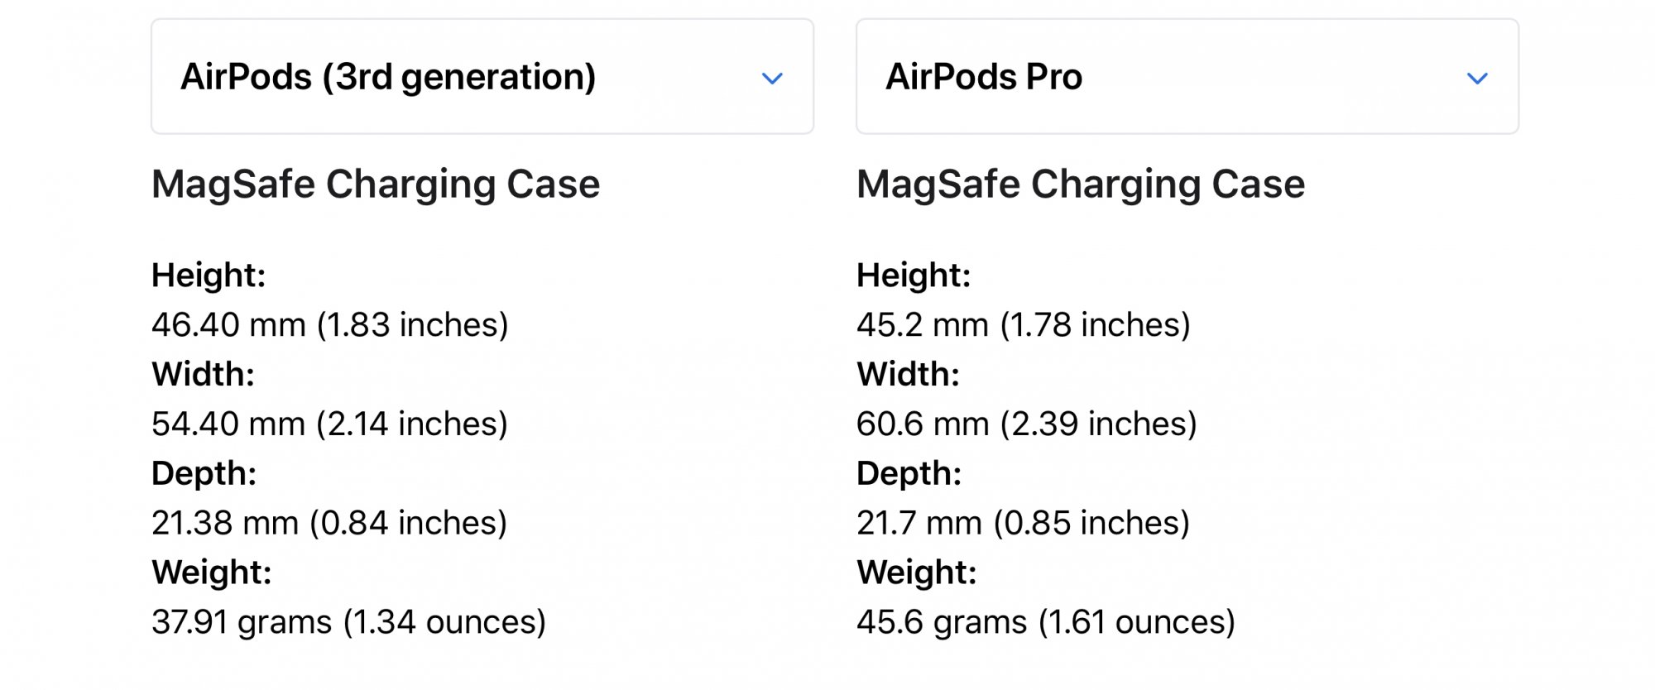Click Weight label in AirPods Pro column
Viewport: 1655px width, 690px height.
point(917,573)
